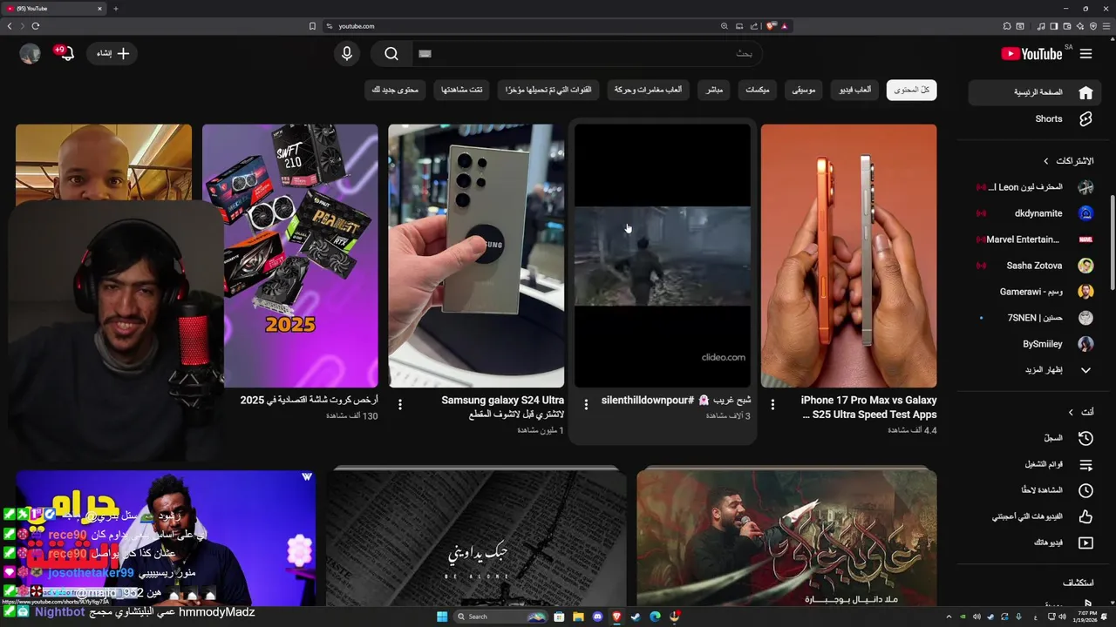
Task: Open options for iPhone 17 Pro Max short
Action: [772, 404]
